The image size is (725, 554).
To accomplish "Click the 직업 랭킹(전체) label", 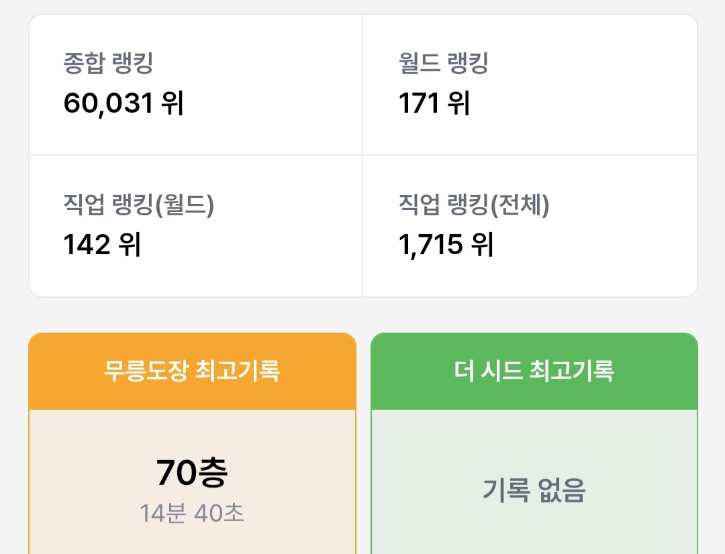I will [474, 205].
